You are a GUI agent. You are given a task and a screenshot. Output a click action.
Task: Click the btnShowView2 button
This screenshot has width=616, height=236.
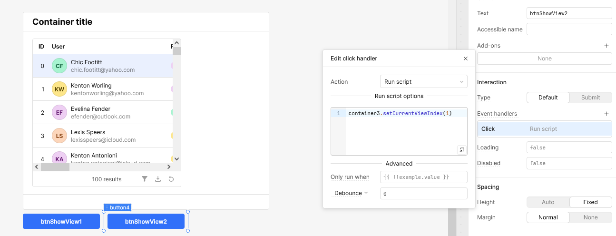click(x=146, y=221)
